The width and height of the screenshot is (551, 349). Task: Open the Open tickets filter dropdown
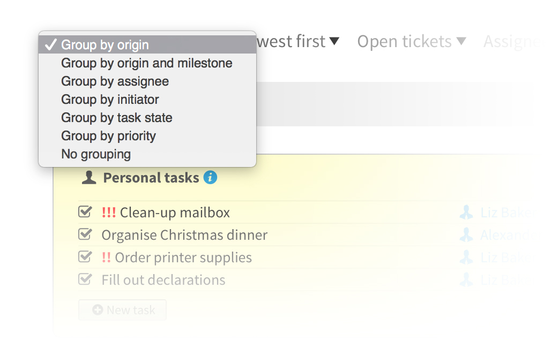411,42
